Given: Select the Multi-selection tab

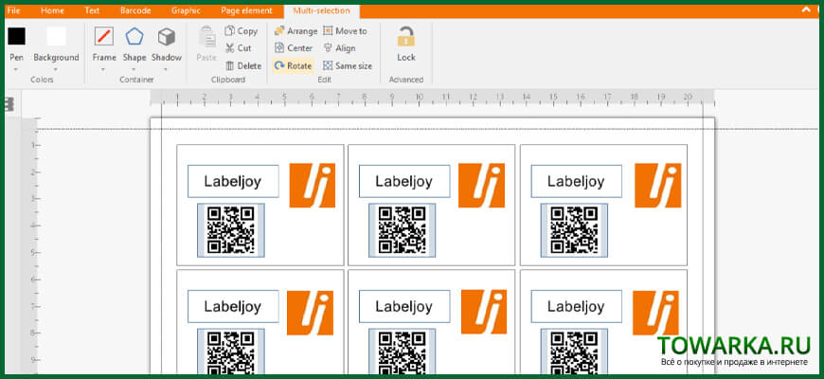Looking at the screenshot, I should [321, 10].
